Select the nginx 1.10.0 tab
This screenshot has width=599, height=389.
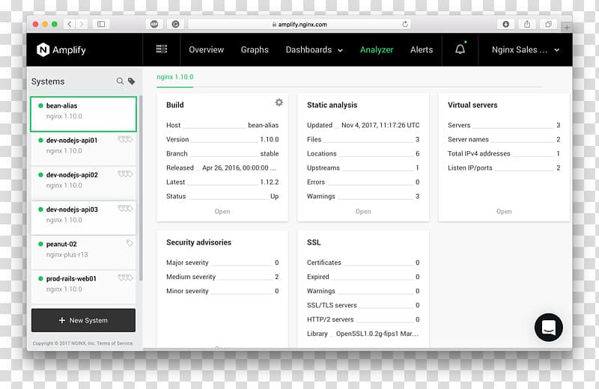point(175,77)
